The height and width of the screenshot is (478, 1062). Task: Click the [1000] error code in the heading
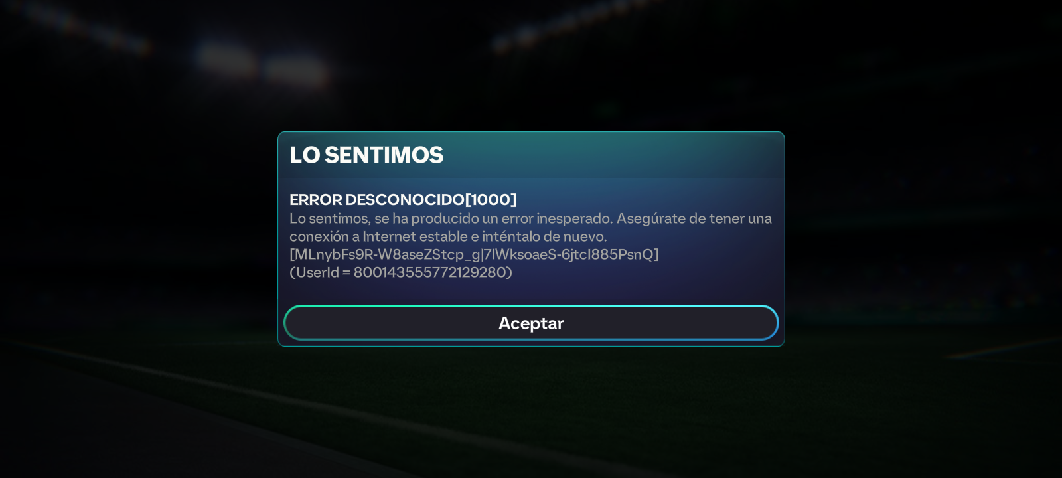click(491, 200)
